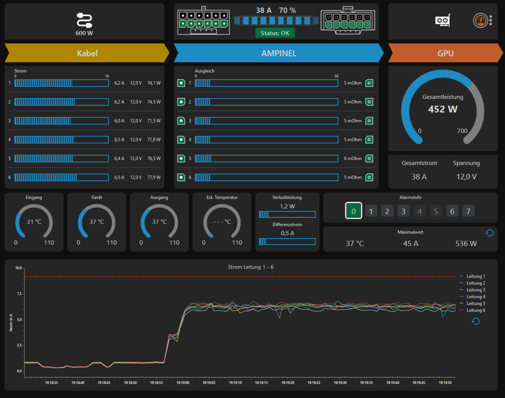Toggle Leitung 4 in the chart legend
Image resolution: width=505 pixels, height=398 pixels.
472,297
